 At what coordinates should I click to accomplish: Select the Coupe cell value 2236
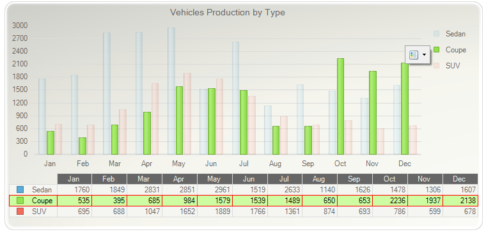[390, 201]
